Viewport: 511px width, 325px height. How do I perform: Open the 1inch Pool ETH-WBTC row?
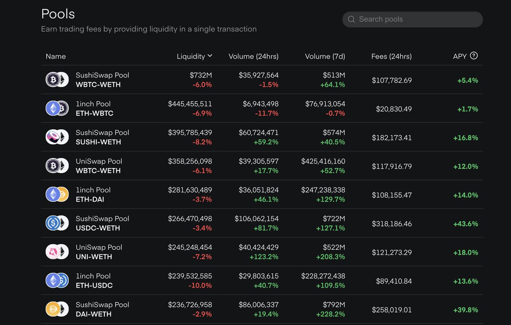262,108
